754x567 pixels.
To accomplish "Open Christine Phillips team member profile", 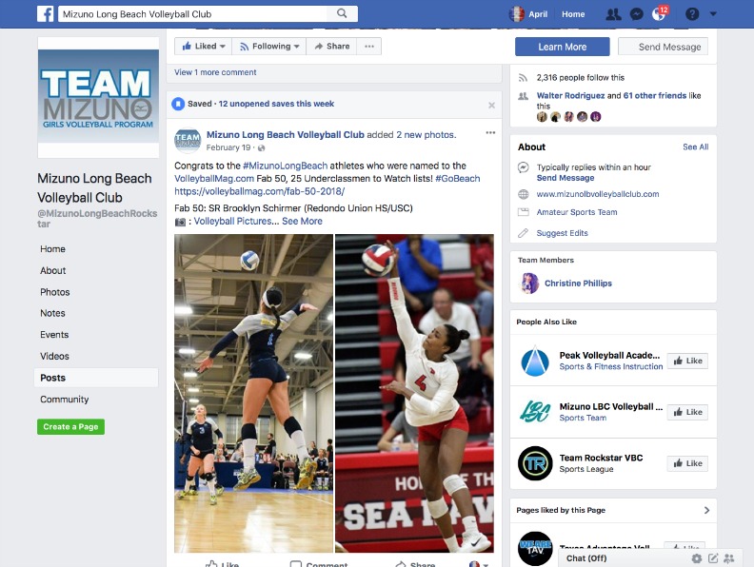I will (578, 283).
